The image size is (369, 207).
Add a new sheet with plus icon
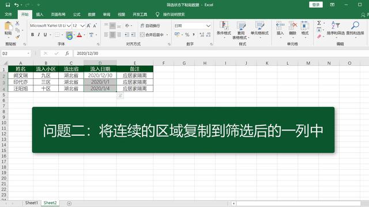point(69,204)
